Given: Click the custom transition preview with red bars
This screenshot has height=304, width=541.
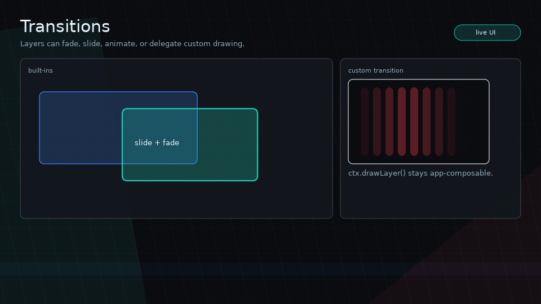Looking at the screenshot, I should click(x=419, y=122).
